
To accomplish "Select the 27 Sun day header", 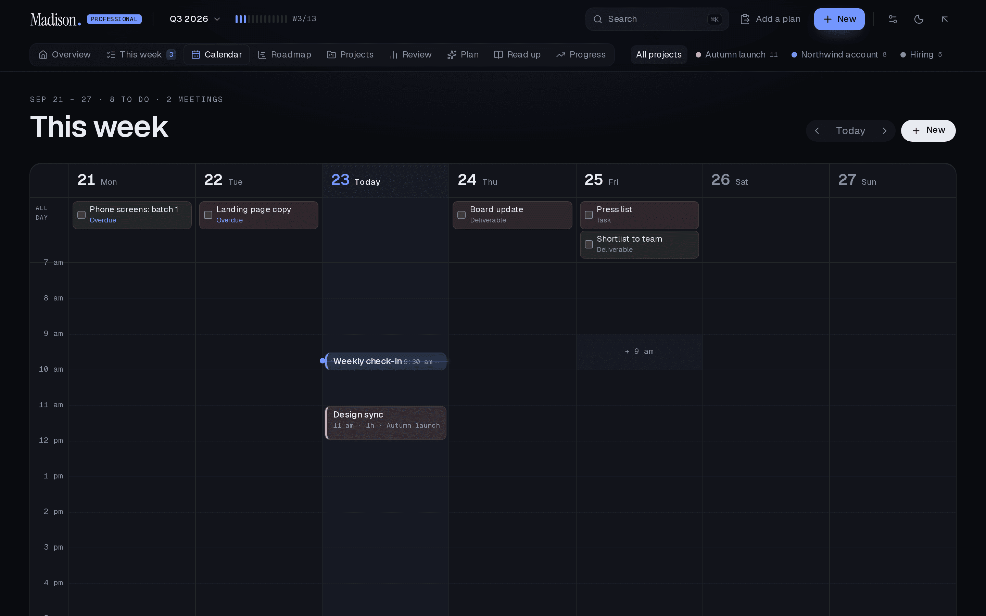I will pyautogui.click(x=893, y=180).
